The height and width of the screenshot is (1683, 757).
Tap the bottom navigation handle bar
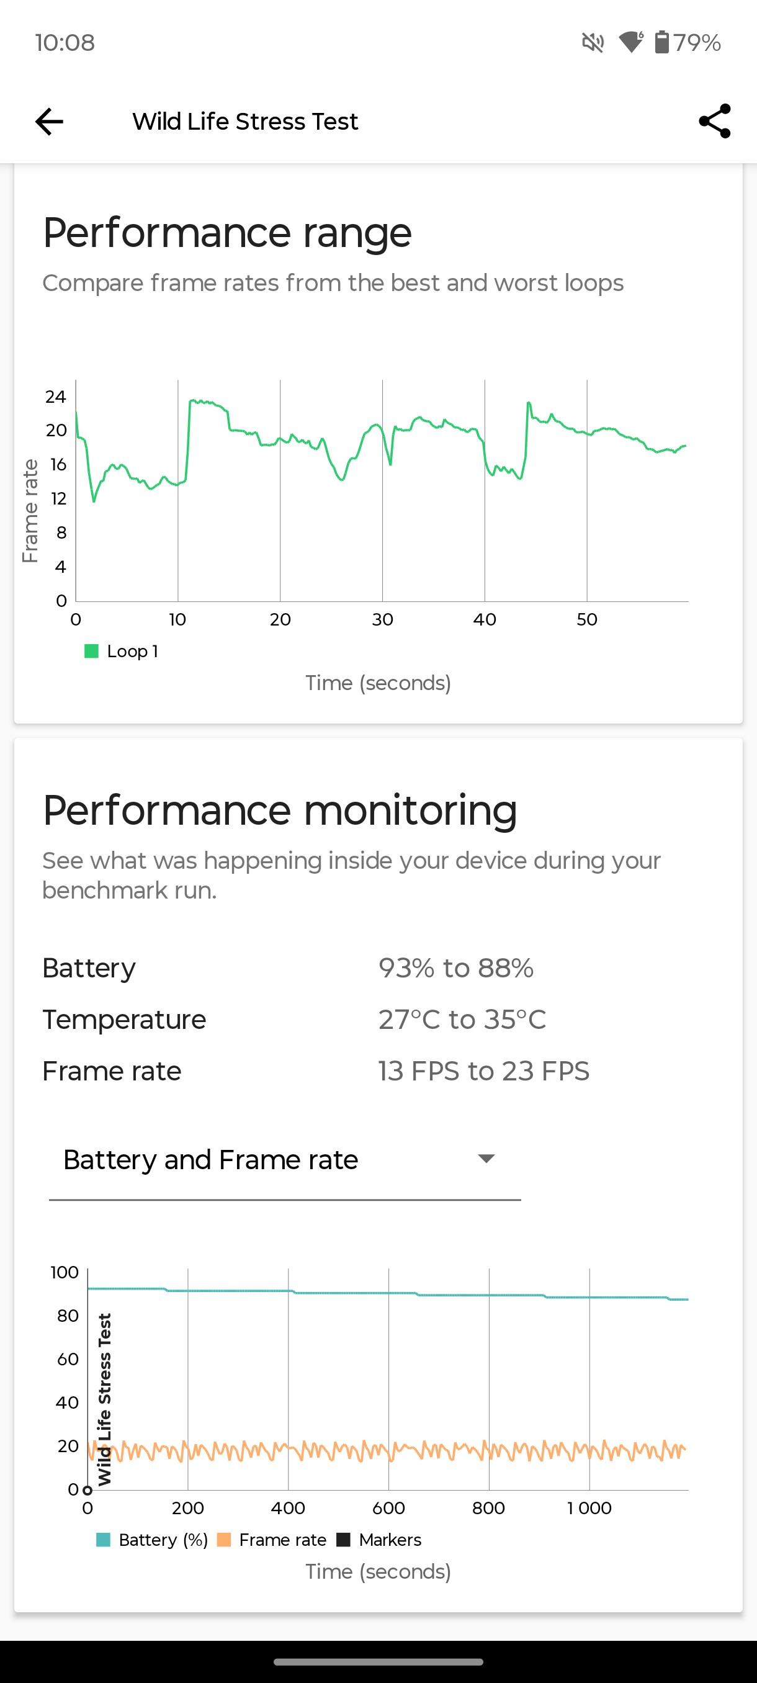click(378, 1661)
